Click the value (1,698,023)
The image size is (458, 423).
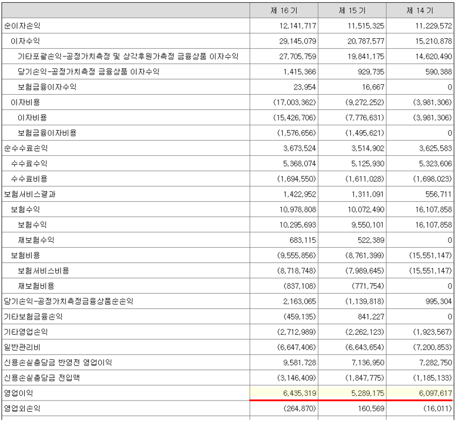(432, 179)
